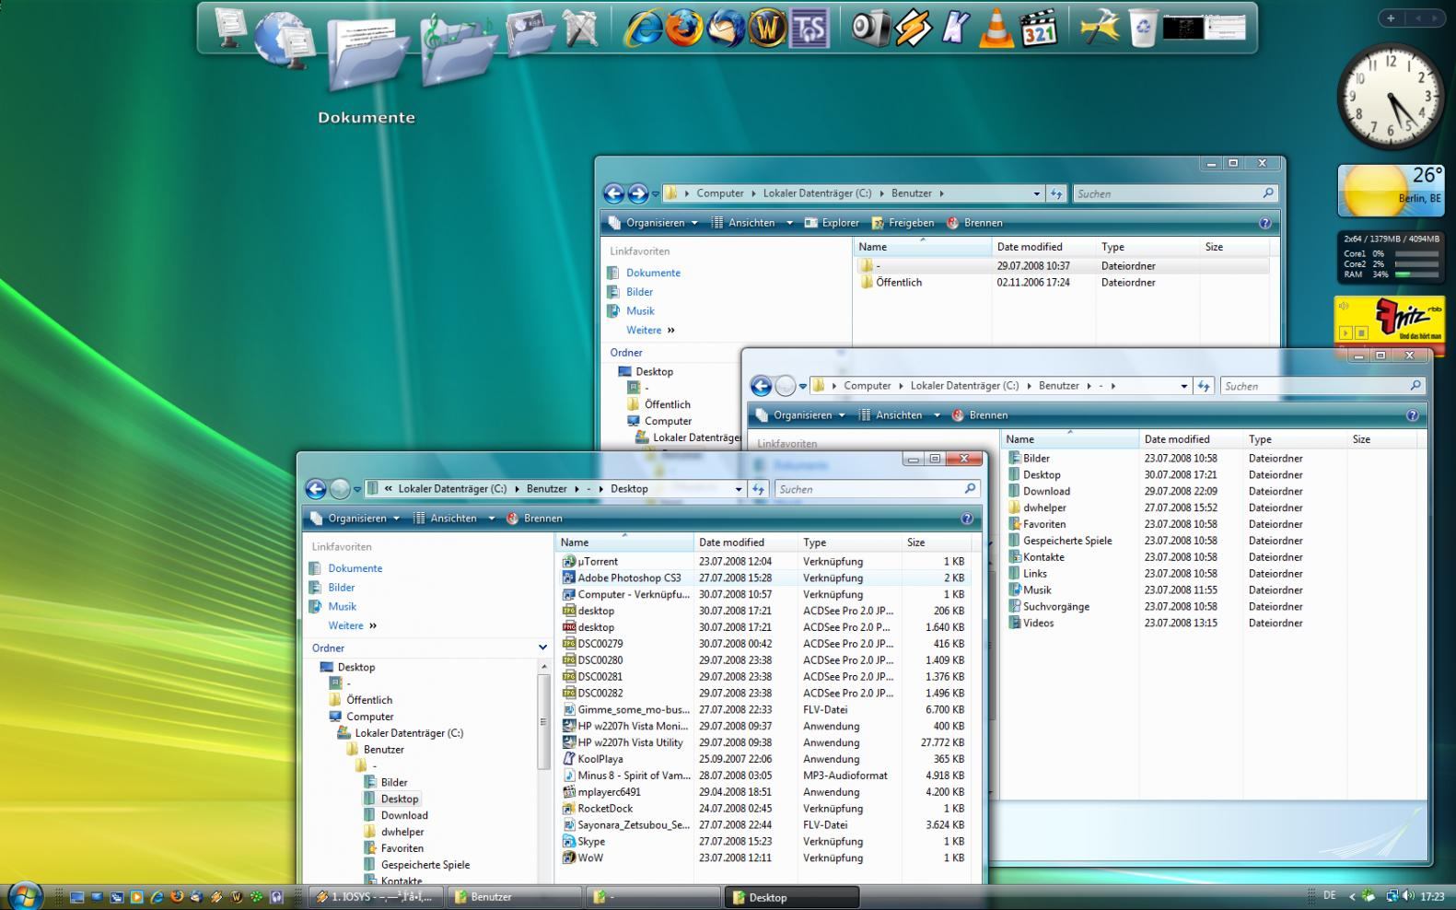This screenshot has width=1456, height=910.
Task: Expand Weitere links in Benutzer window
Action: click(x=650, y=330)
